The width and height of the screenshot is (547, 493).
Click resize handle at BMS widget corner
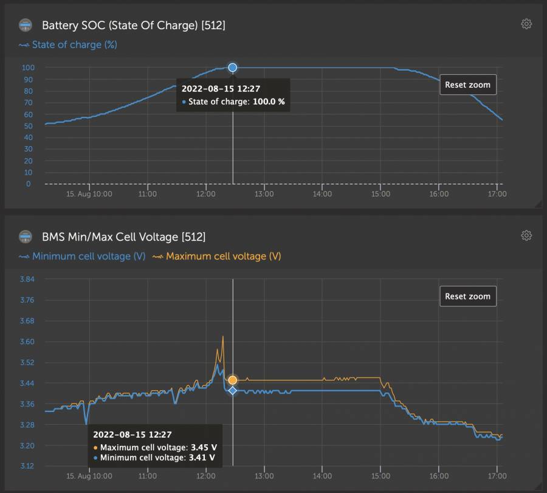[538, 488]
